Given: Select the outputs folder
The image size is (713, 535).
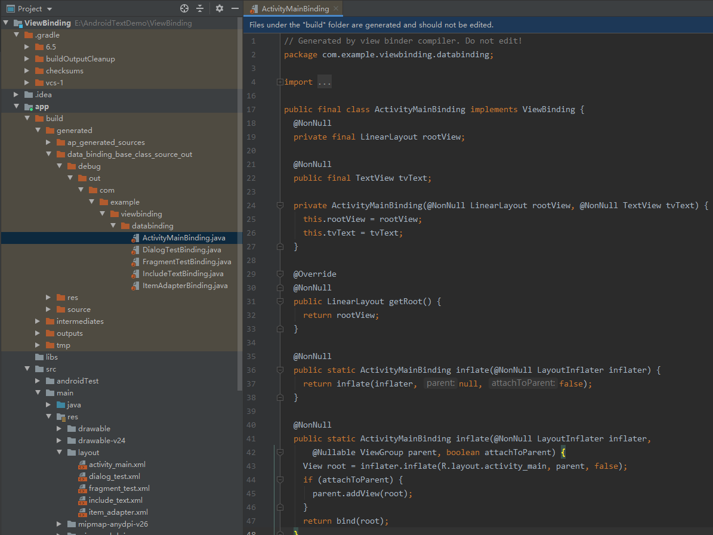Looking at the screenshot, I should pyautogui.click(x=70, y=333).
